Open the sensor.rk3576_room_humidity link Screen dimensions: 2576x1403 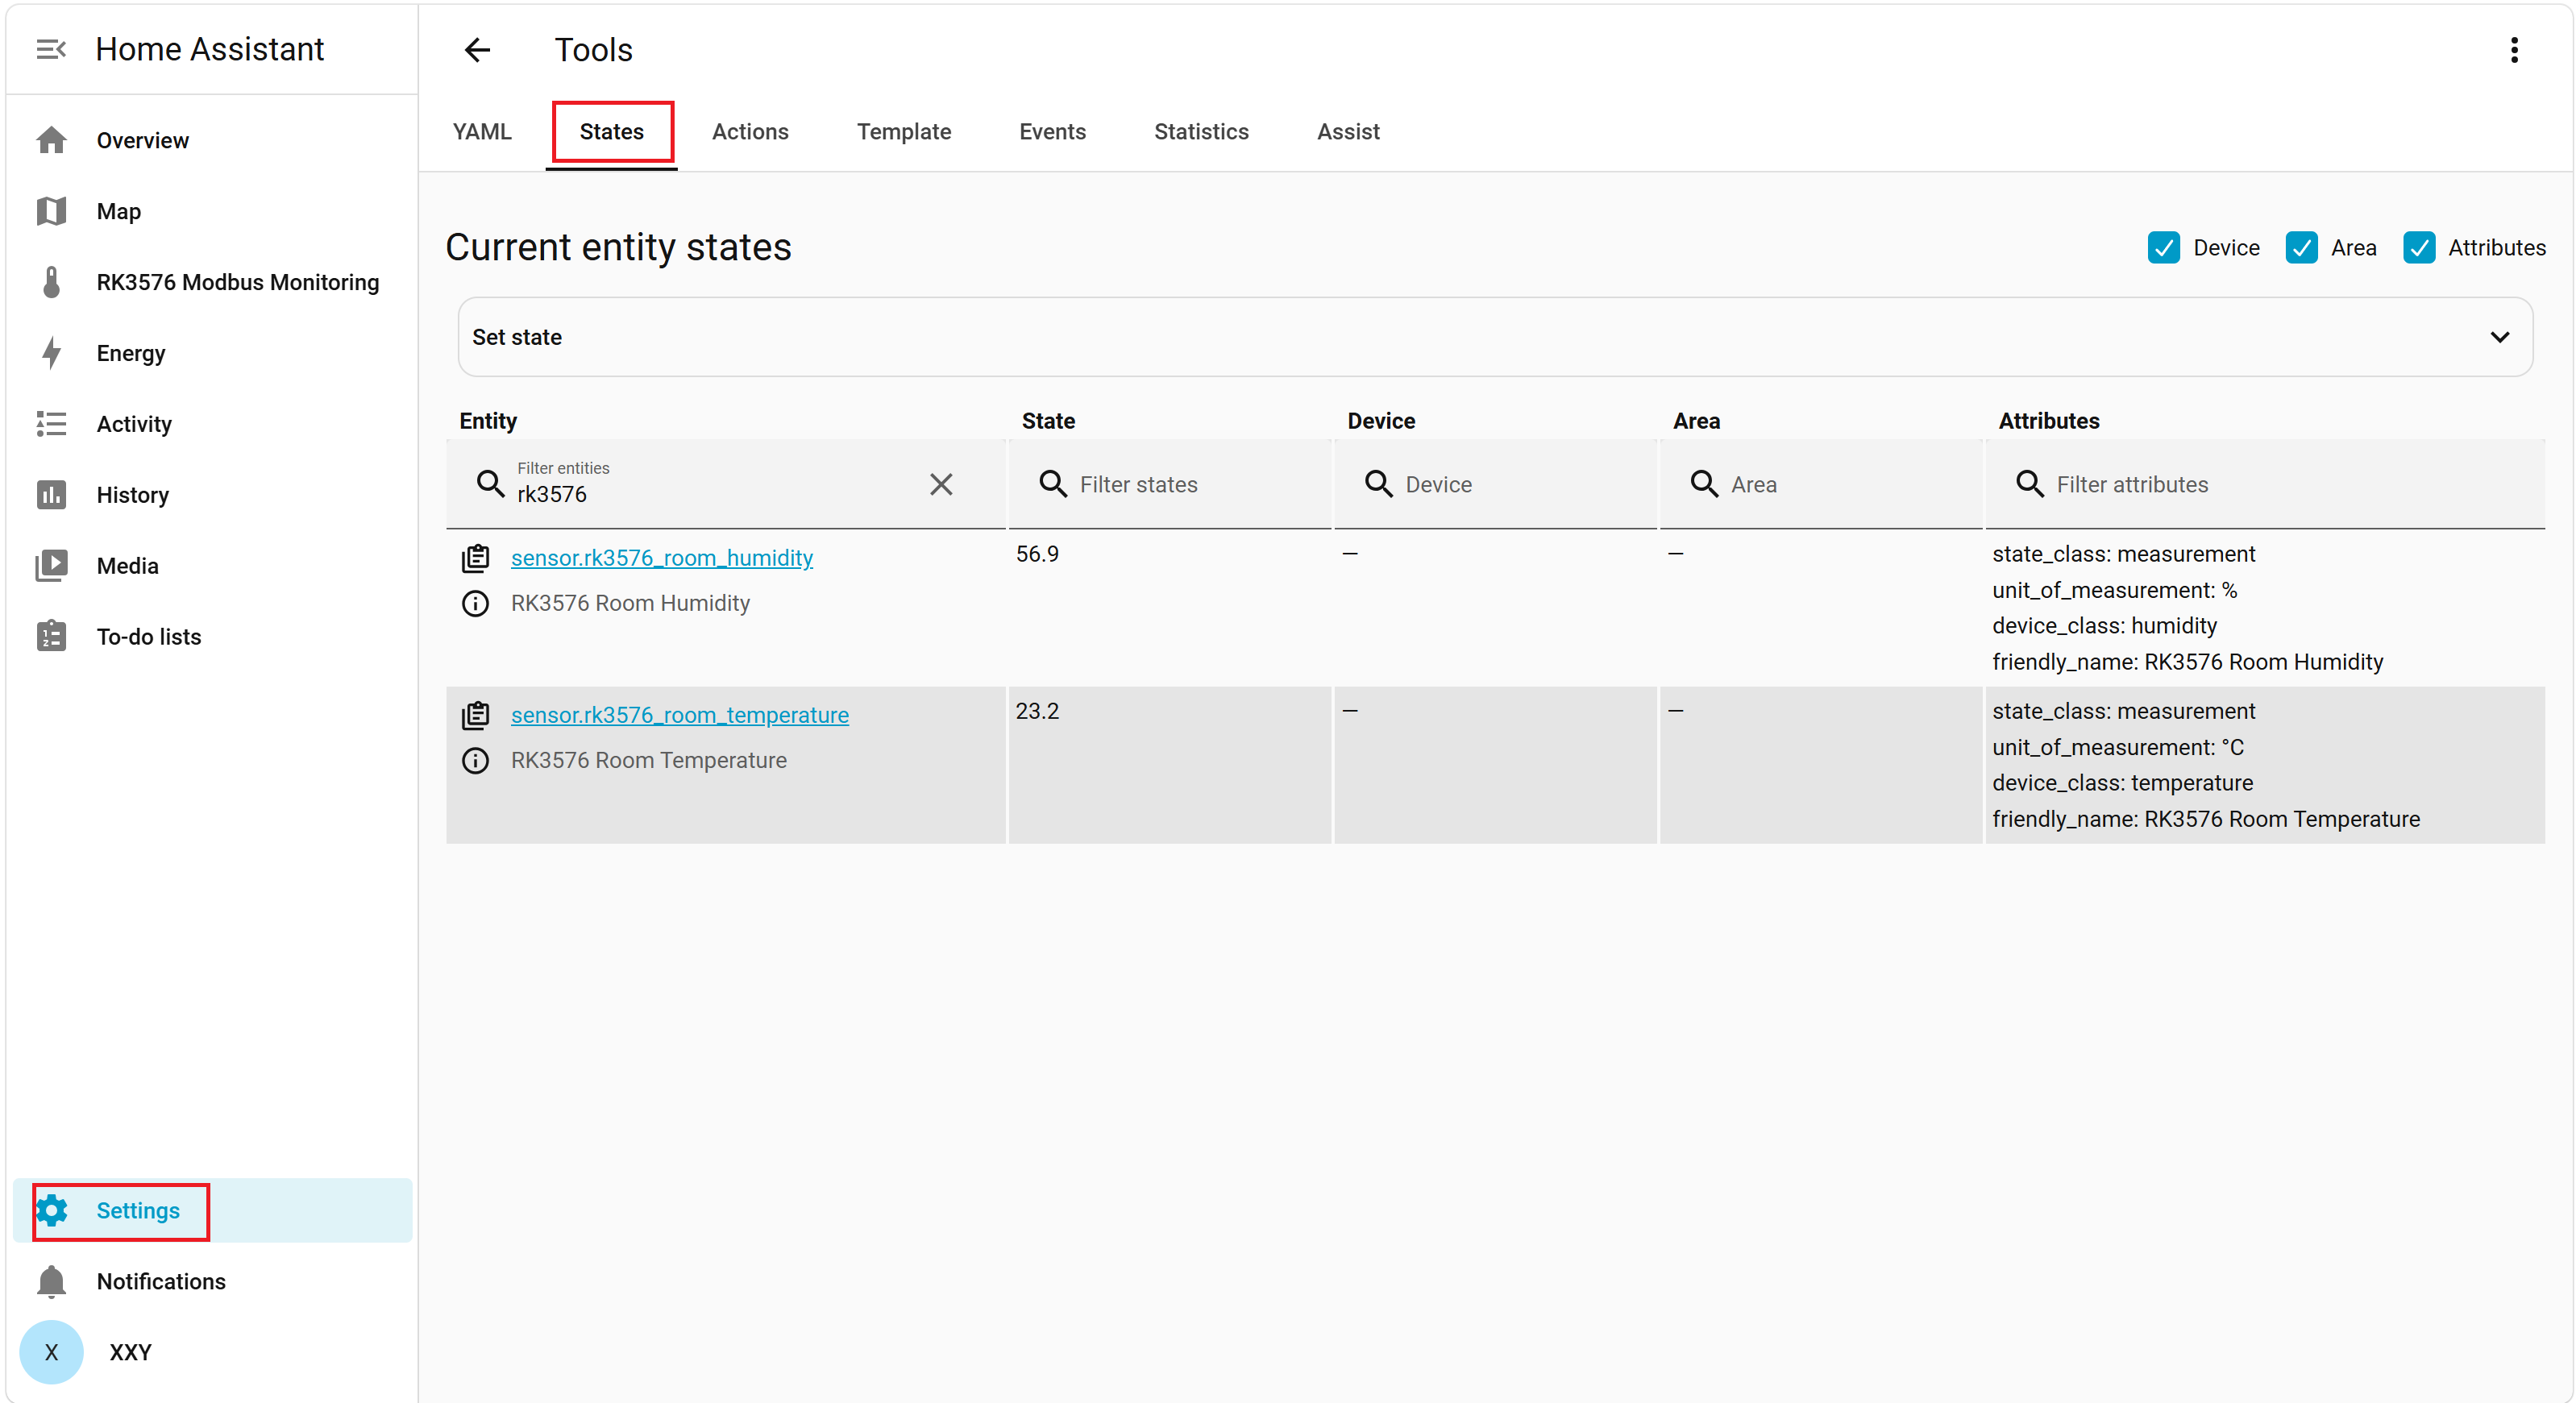click(x=662, y=558)
